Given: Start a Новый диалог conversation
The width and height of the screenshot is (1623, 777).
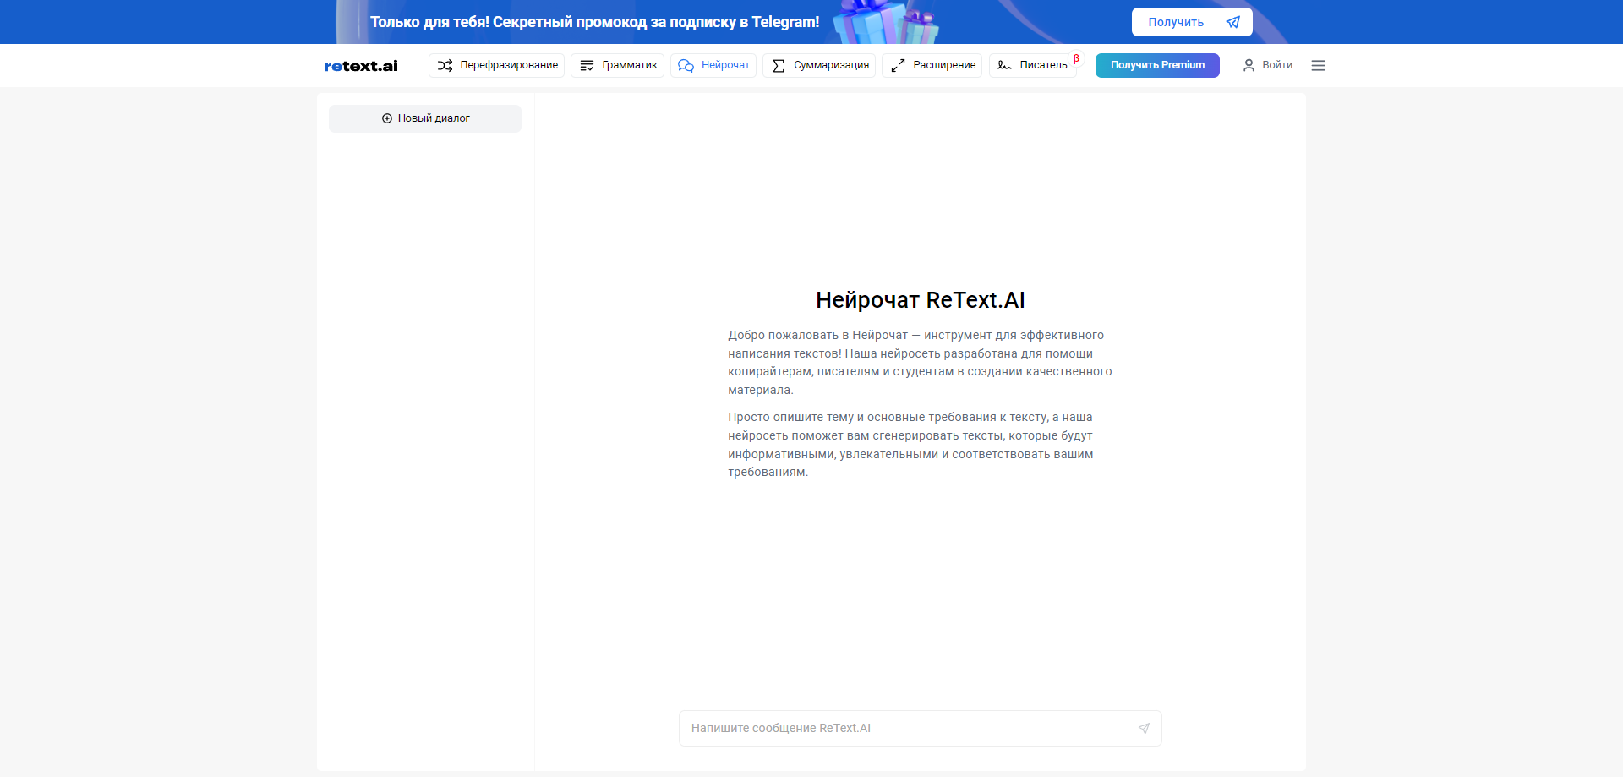Looking at the screenshot, I should pos(424,118).
